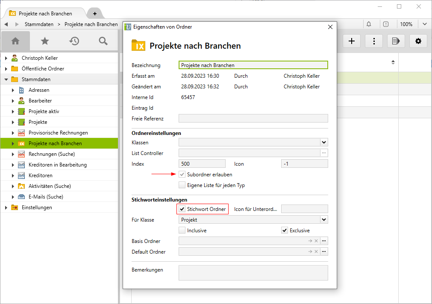Click the Bemerkungen text field
The height and width of the screenshot is (304, 432).
(253, 273)
